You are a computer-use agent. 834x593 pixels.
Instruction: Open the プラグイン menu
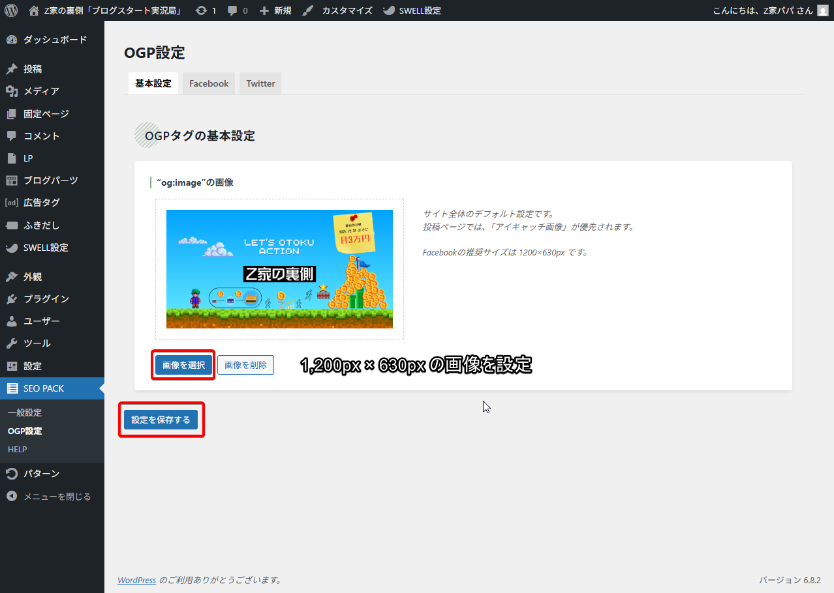click(52, 299)
